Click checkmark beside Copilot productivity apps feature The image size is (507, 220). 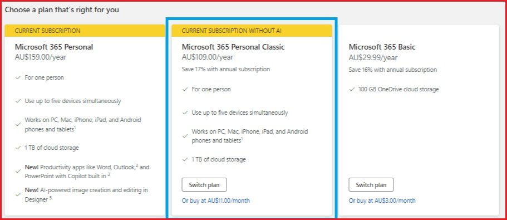[x=18, y=172]
